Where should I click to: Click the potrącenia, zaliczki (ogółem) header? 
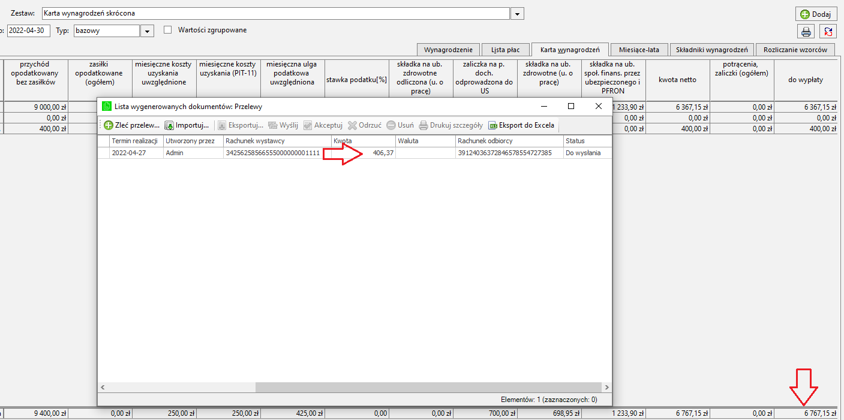[x=741, y=79]
